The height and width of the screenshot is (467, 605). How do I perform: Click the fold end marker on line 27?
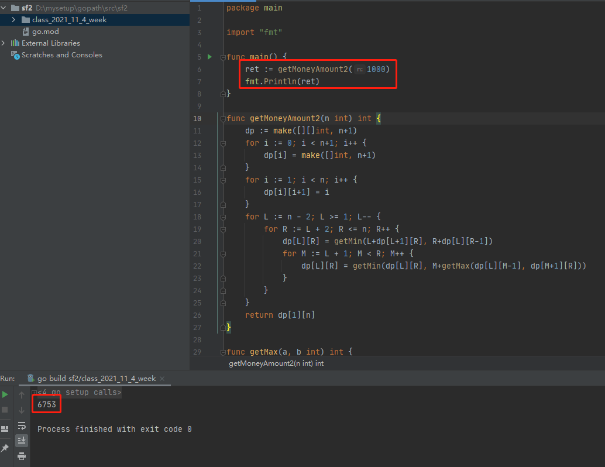pos(223,328)
